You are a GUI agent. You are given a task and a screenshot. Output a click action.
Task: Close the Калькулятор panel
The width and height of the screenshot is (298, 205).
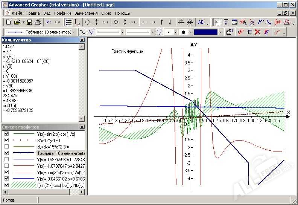click(x=82, y=40)
